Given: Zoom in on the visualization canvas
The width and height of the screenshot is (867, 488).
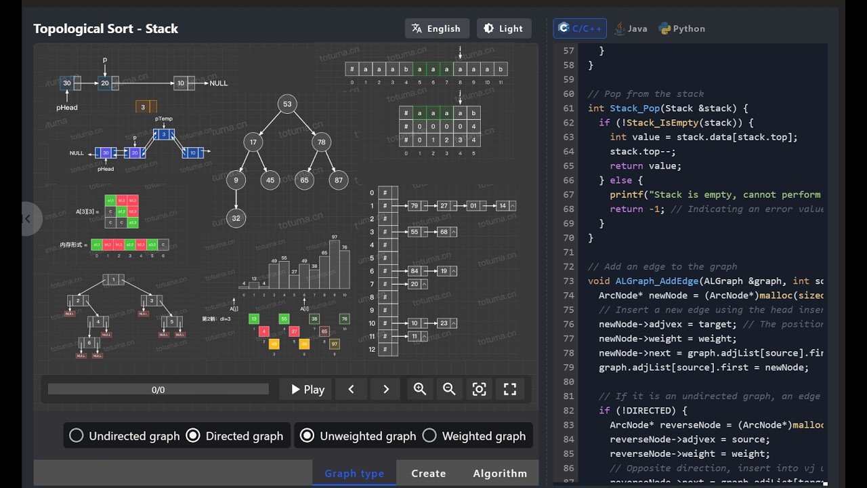Looking at the screenshot, I should [420, 389].
